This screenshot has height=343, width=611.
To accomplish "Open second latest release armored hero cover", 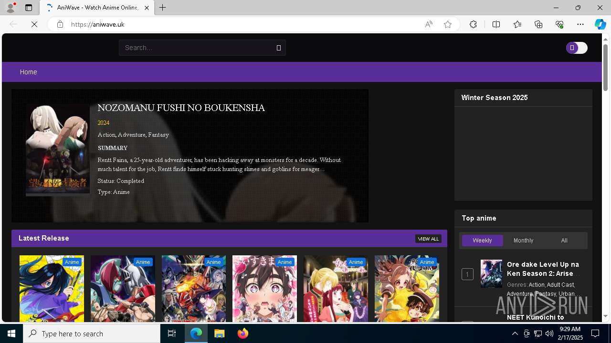I will coord(123,289).
